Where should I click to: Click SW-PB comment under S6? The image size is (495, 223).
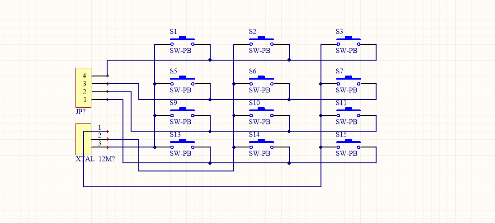(x=259, y=90)
